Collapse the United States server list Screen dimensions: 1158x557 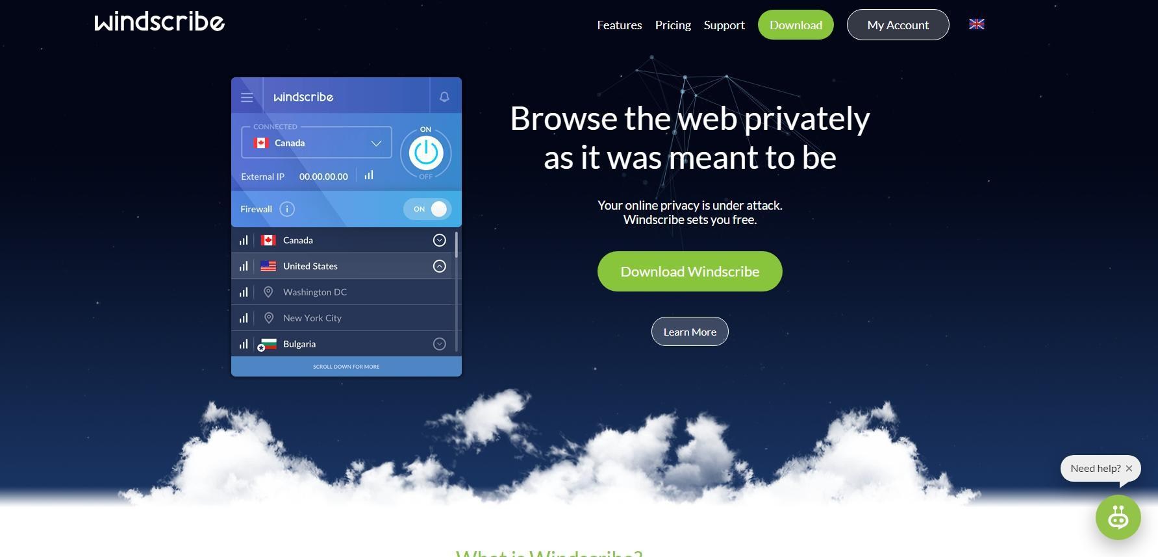[x=440, y=266]
